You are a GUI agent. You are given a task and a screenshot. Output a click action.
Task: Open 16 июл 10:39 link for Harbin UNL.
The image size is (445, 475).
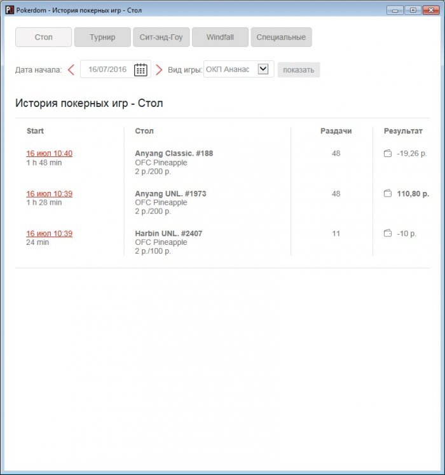(50, 233)
